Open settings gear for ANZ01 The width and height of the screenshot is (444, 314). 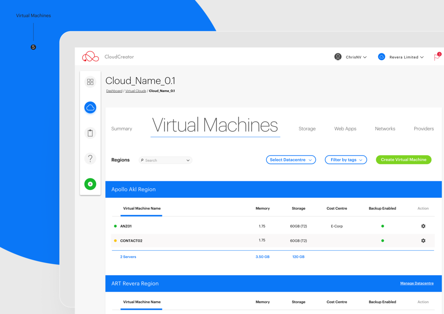click(423, 226)
